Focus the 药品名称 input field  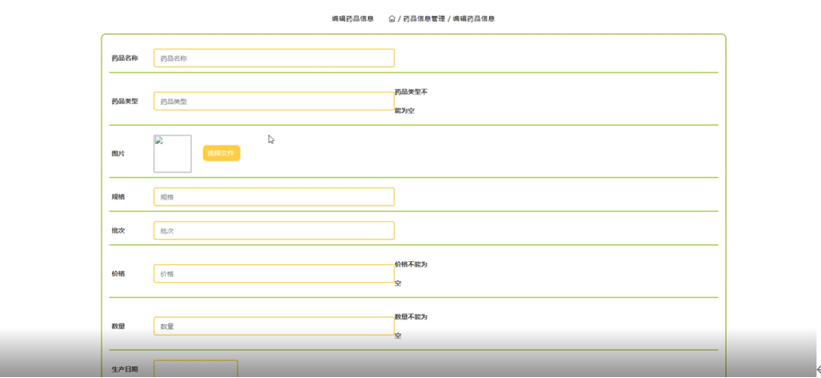click(274, 58)
